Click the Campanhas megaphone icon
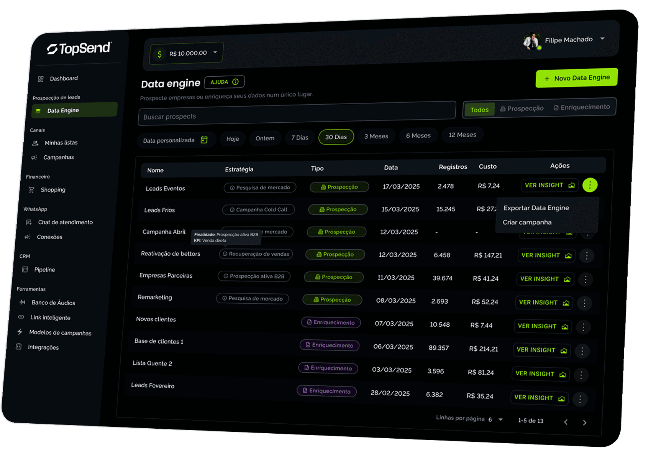This screenshot has height=454, width=651. click(x=34, y=157)
